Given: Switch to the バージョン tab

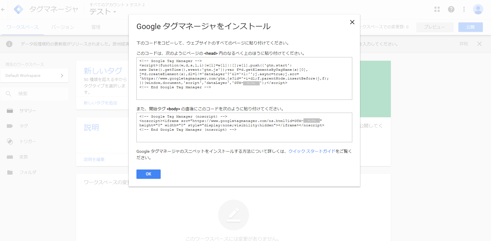Looking at the screenshot, I should click(63, 27).
